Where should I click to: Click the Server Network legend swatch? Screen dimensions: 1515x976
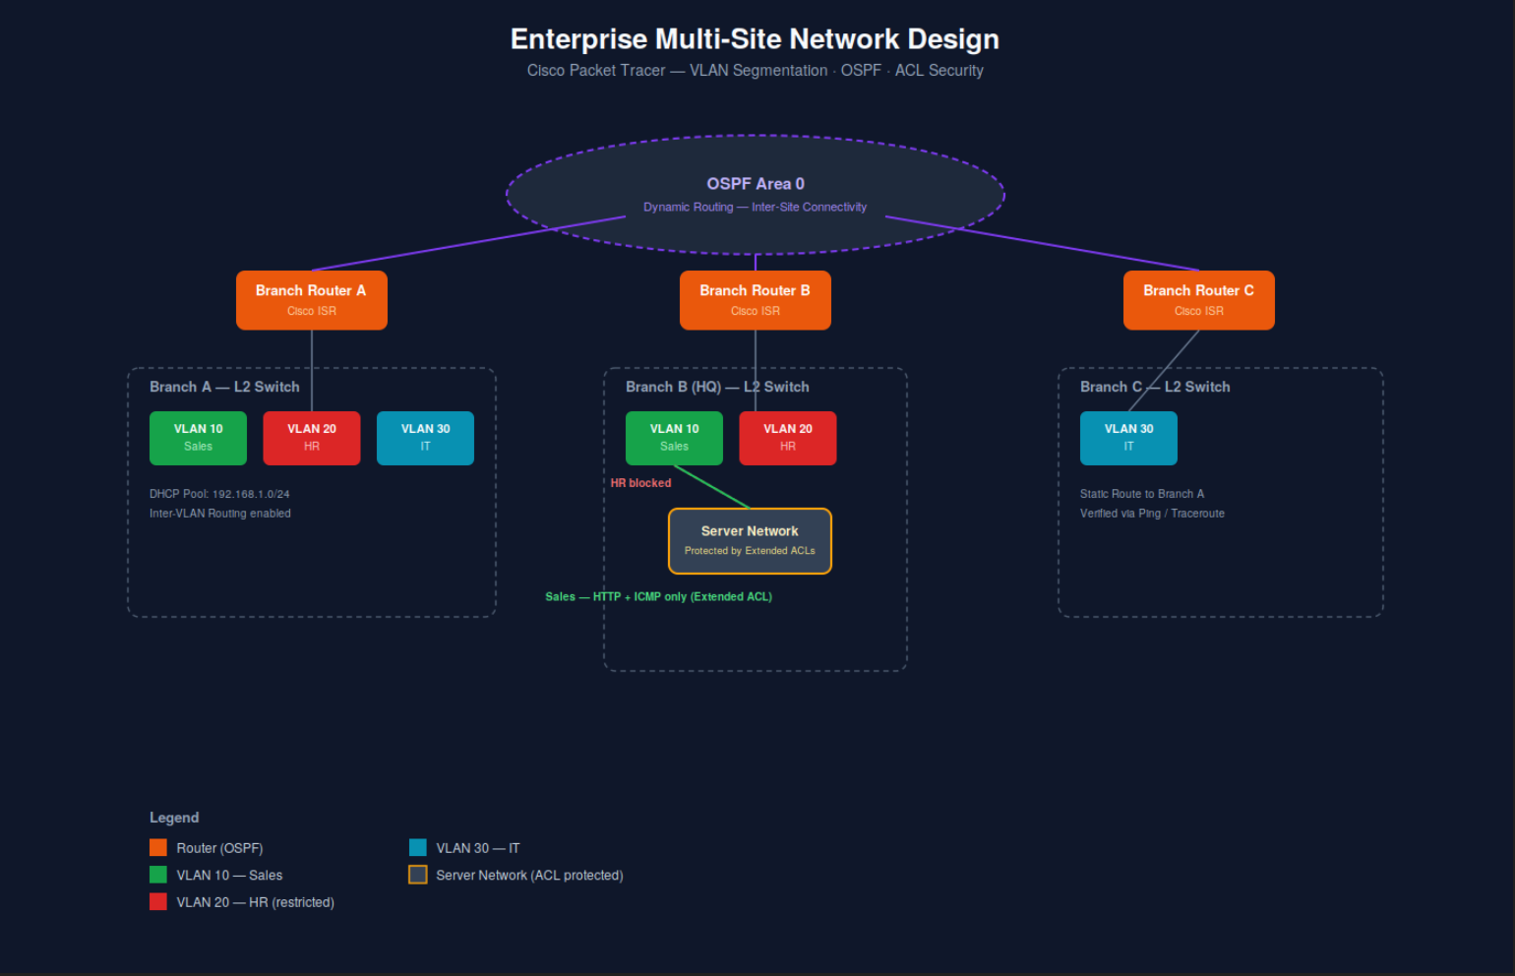tap(418, 875)
